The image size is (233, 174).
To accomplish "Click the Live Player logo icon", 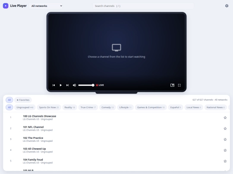I will pos(6,6).
